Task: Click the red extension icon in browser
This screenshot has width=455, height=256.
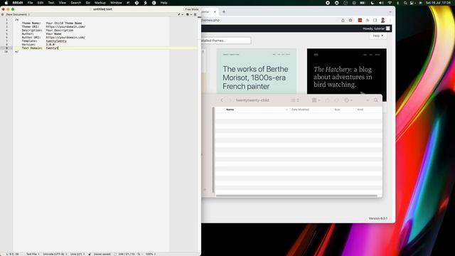Action: pyautogui.click(x=360, y=21)
